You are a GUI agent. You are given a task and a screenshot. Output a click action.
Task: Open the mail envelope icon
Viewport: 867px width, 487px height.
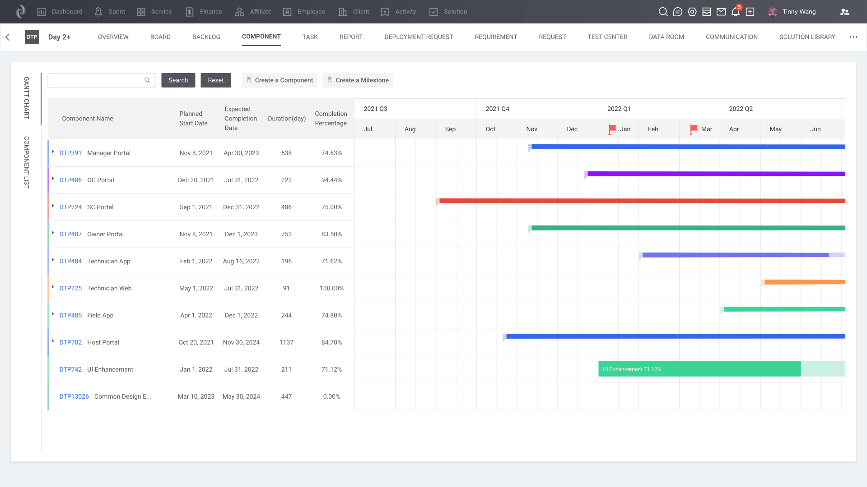(x=721, y=12)
